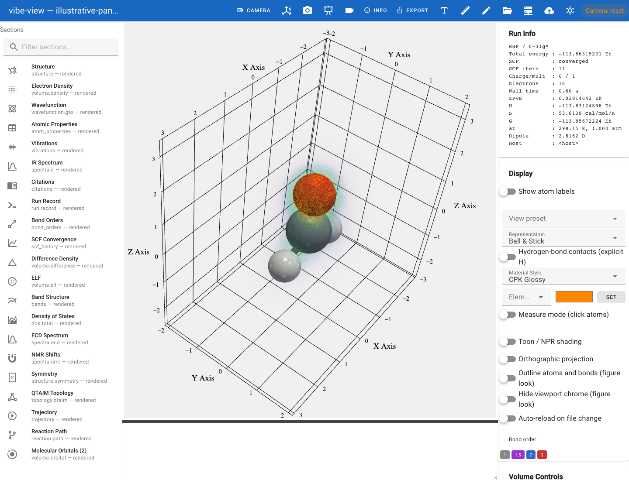629x480 pixels.
Task: Click the SET color button
Action: (611, 297)
